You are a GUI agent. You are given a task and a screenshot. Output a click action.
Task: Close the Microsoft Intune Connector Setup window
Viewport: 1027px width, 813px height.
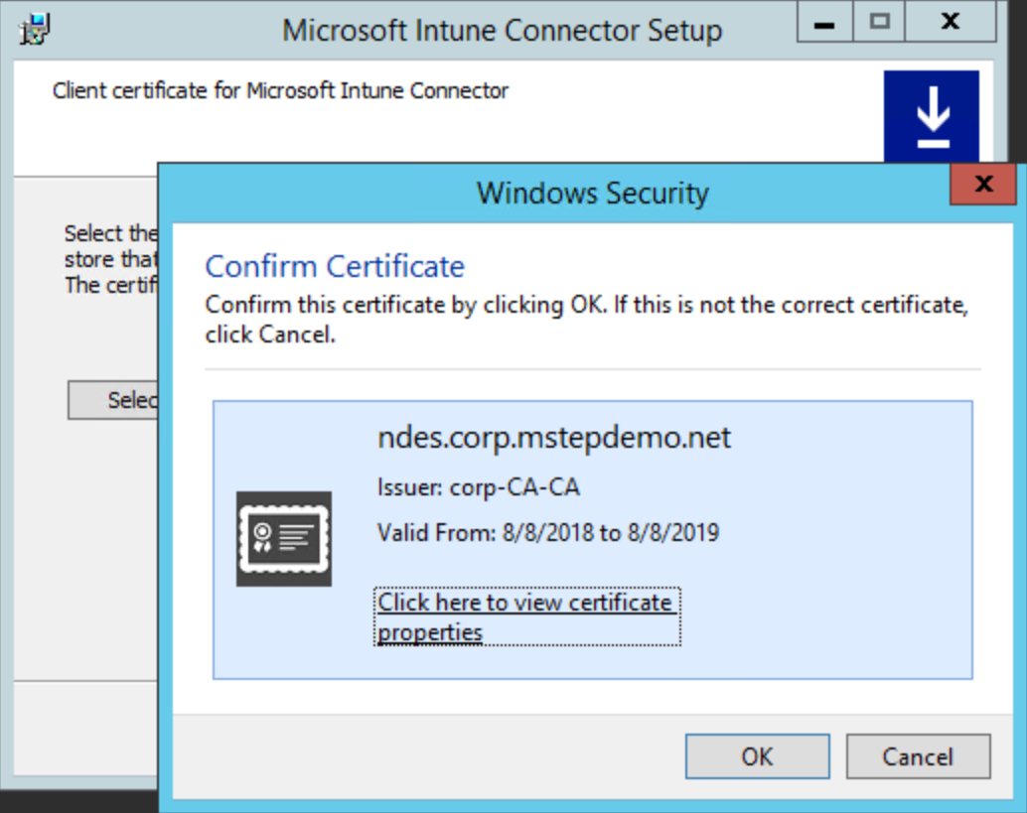[x=950, y=24]
